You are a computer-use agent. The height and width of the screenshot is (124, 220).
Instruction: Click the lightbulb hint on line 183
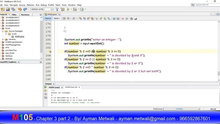click(50, 51)
